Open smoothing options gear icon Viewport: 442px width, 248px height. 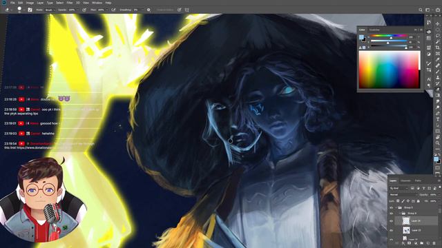[x=148, y=10]
